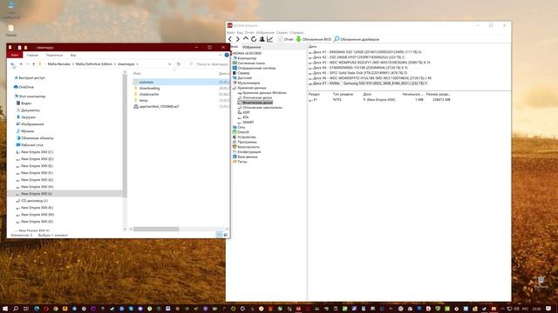Viewport: 558px width, 313px height.
Task: Open the red Файл tab in Explorer ribbon
Action: pyautogui.click(x=15, y=55)
